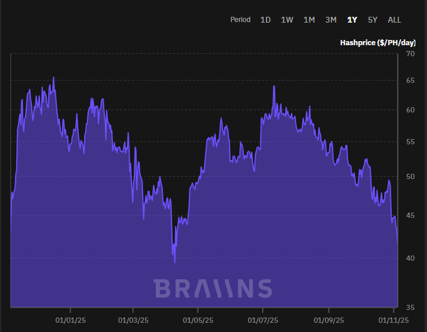Switch to the 5Y period view
Image resolution: width=427 pixels, height=332 pixels.
(x=373, y=20)
